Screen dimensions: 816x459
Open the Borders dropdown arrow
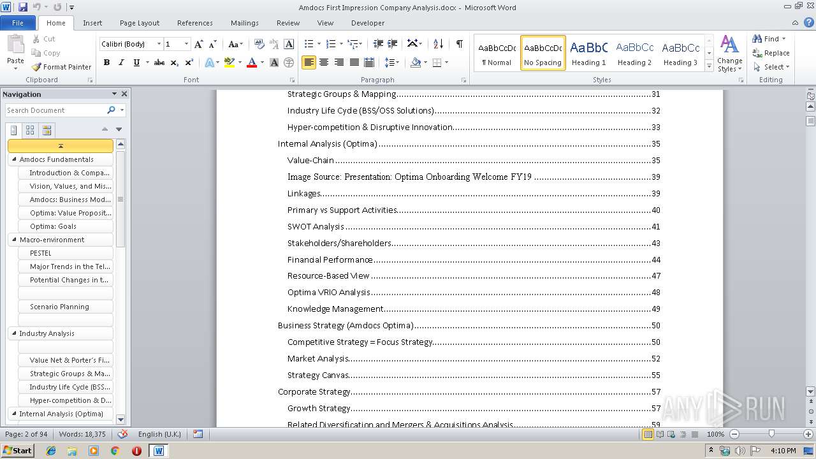click(446, 62)
